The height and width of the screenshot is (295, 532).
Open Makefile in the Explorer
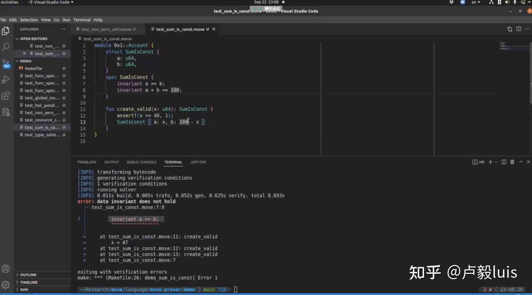(42, 68)
